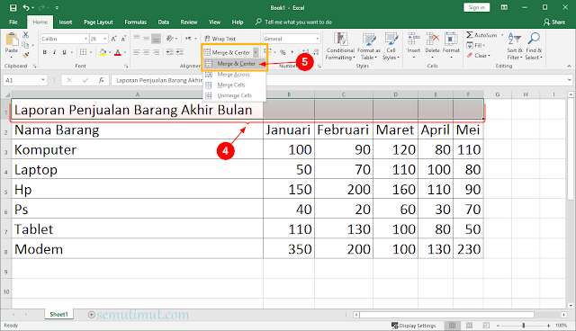The image size is (576, 331).
Task: Click Display Settings in status bar
Action: [414, 326]
